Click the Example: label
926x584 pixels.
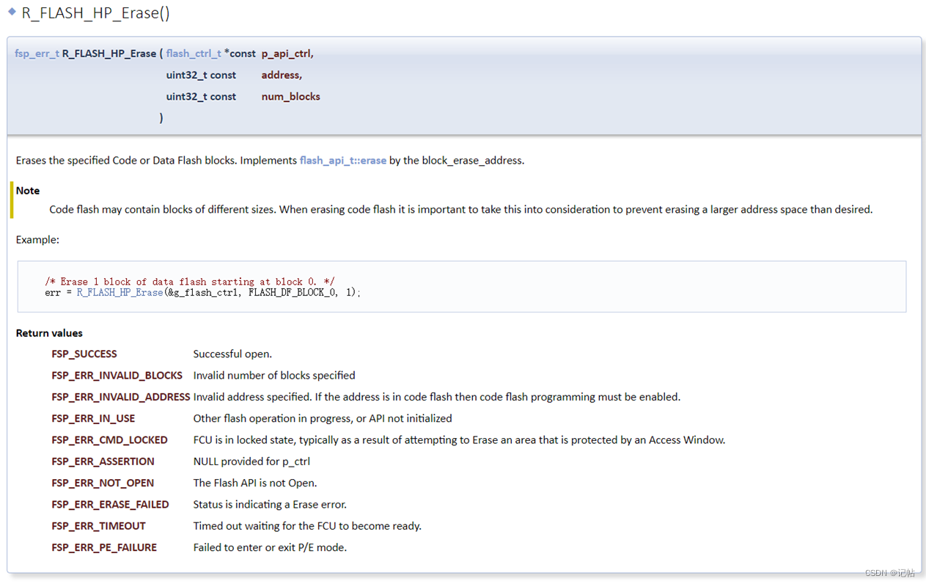coord(37,240)
